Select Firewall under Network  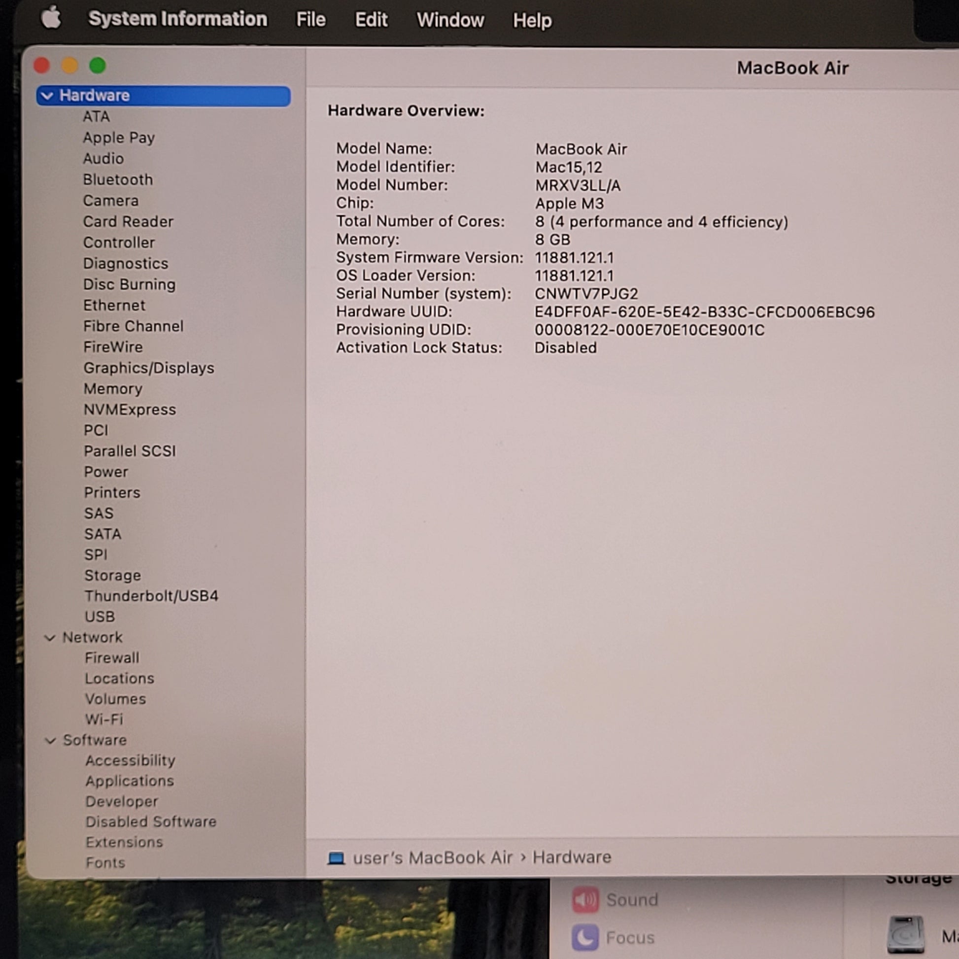tap(112, 658)
